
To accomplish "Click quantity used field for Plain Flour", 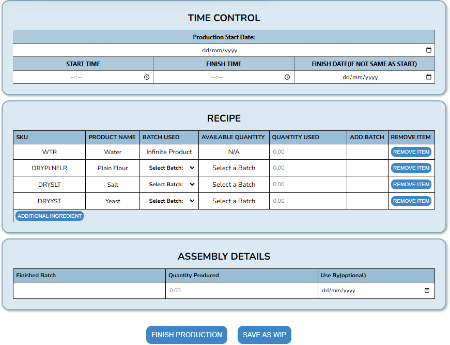I will tap(307, 168).
